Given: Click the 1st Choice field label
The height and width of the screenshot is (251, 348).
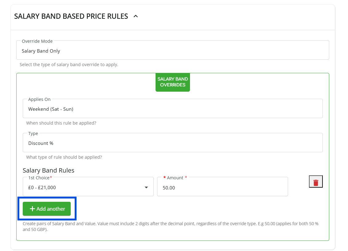Looking at the screenshot, I should pos(39,178).
